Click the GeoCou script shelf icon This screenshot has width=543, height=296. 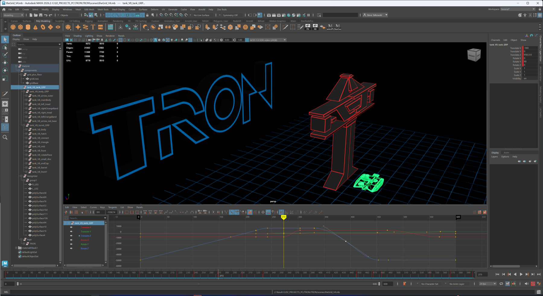(338, 27)
